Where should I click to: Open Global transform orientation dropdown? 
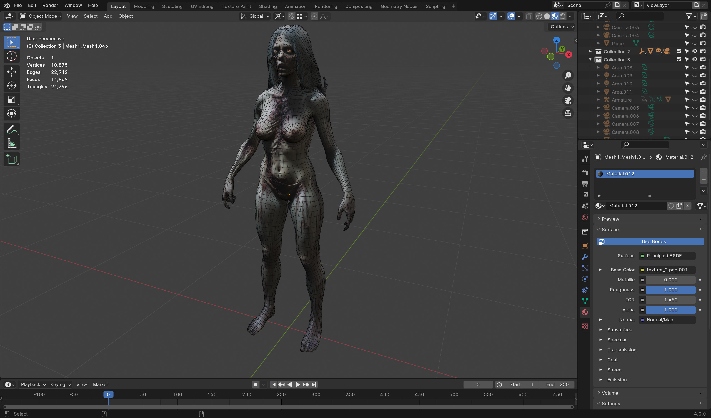point(255,16)
